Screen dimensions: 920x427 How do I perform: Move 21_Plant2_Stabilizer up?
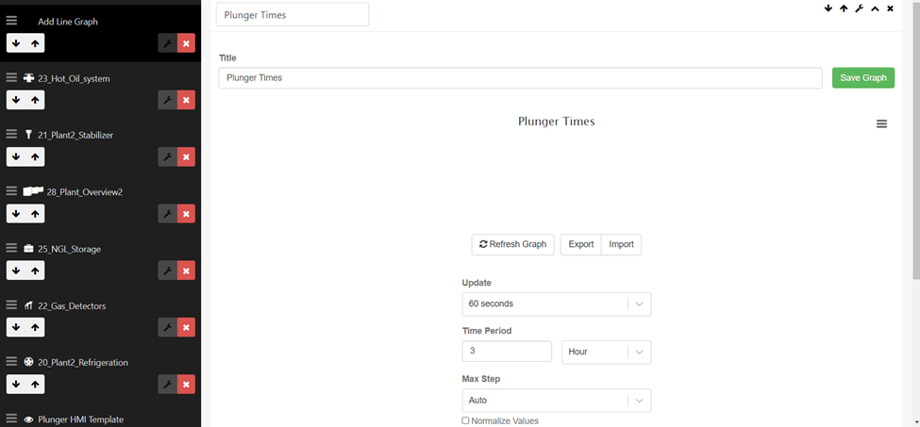(x=35, y=157)
